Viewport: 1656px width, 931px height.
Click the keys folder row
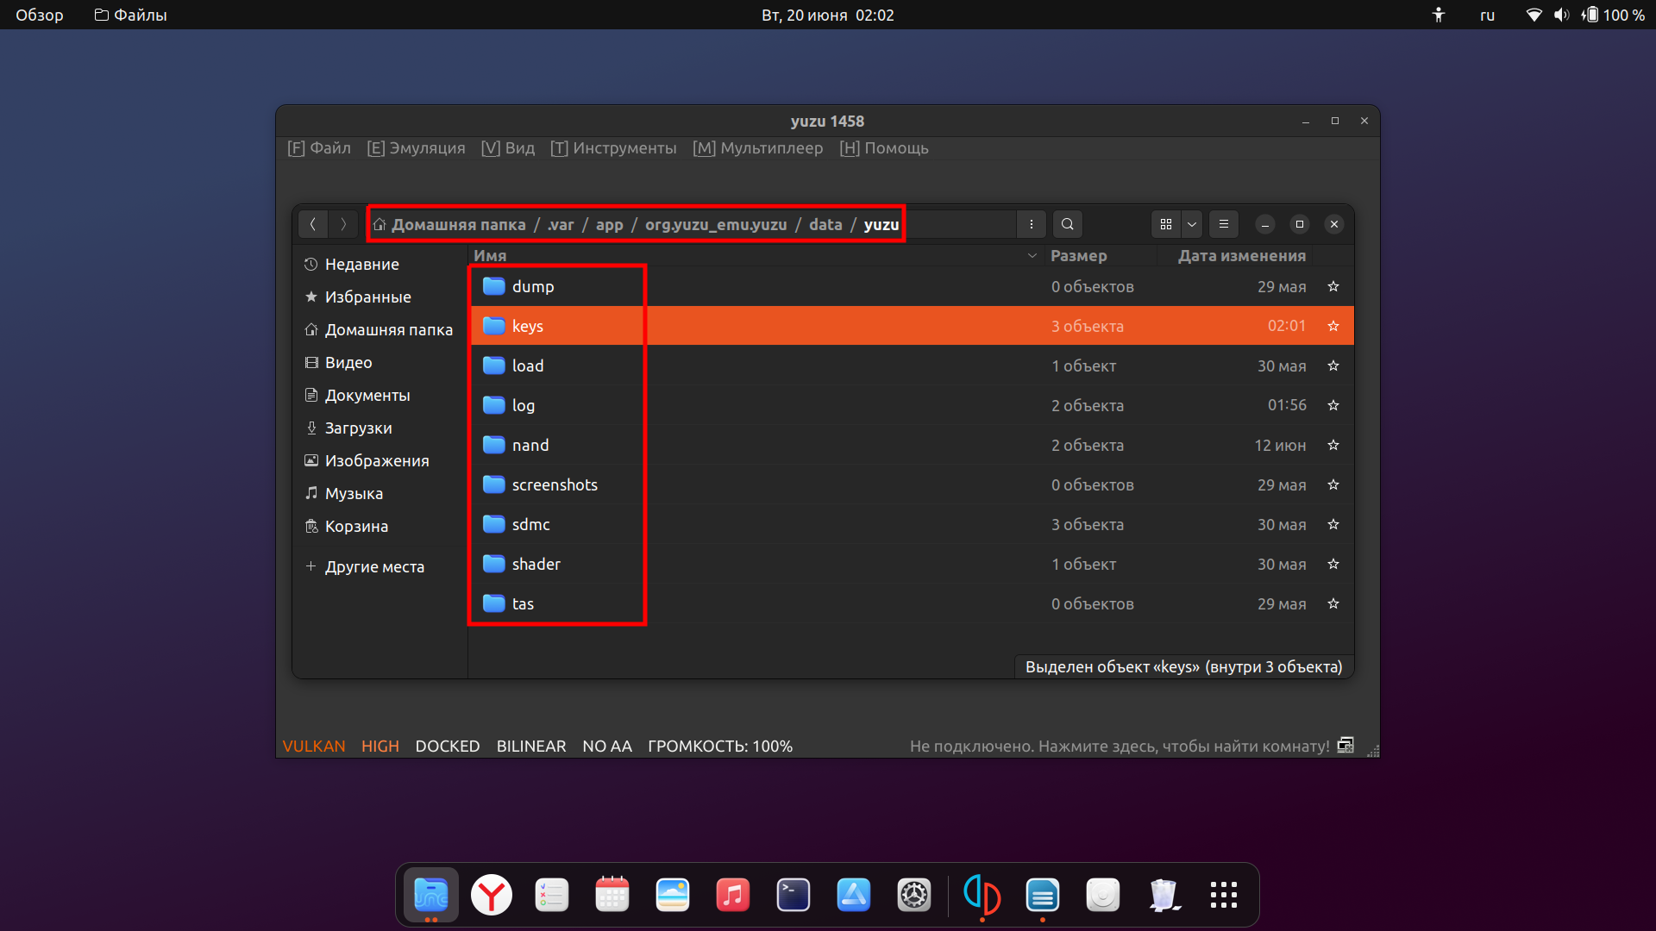pos(911,326)
